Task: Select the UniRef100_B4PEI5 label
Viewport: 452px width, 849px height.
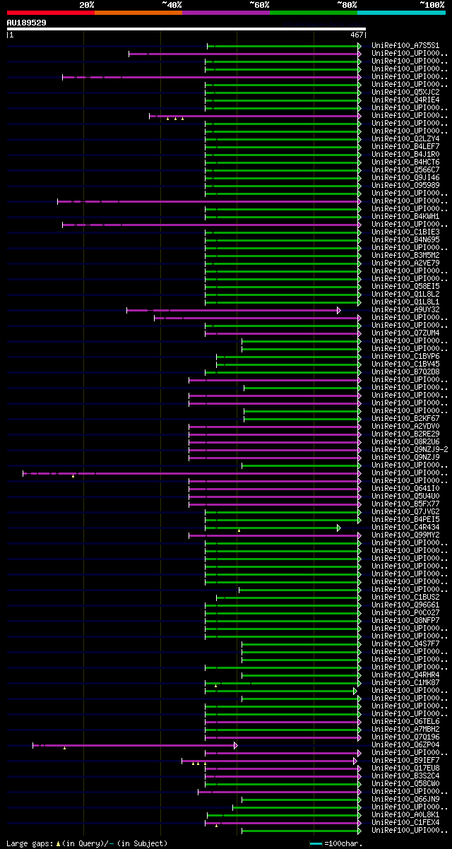Action: (x=405, y=519)
